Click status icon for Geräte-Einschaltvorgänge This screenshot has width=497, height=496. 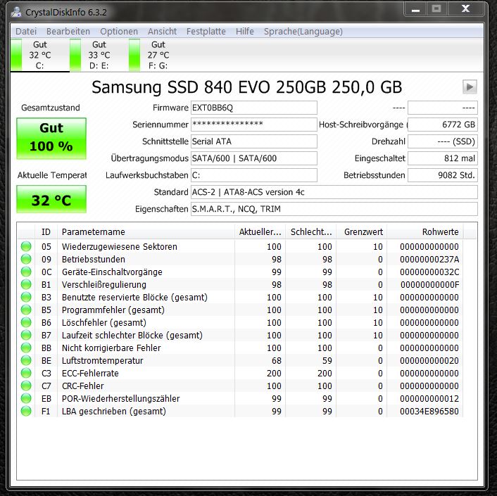coord(26,272)
